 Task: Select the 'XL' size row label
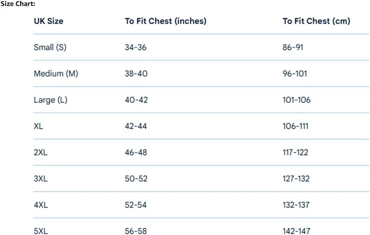tap(39, 126)
